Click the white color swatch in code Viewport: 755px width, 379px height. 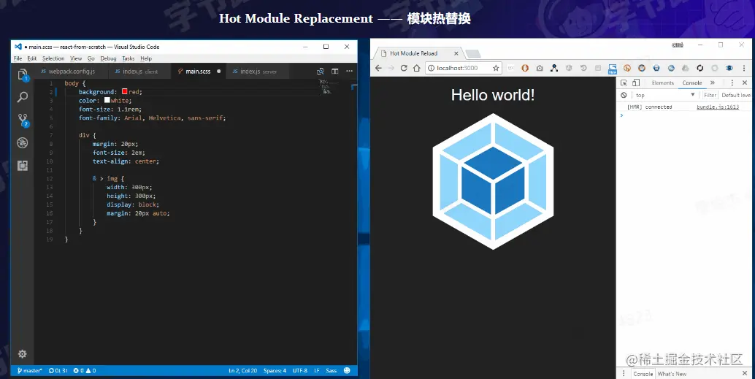point(107,100)
